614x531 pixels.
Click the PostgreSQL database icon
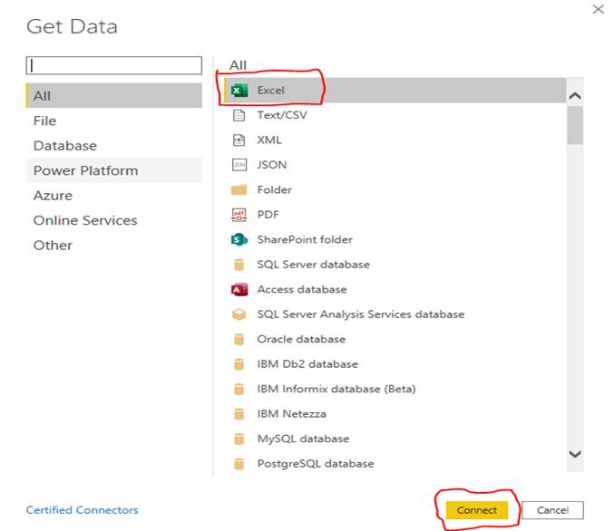point(239,464)
